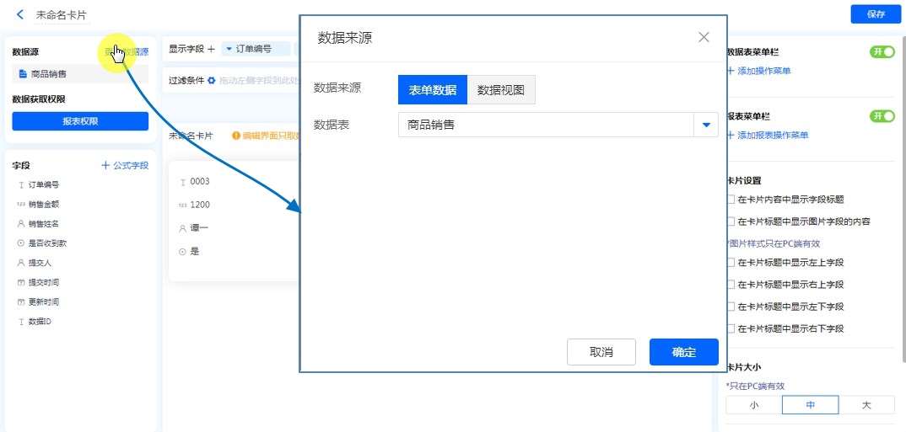
Task: Click the 取消 button
Action: click(601, 352)
